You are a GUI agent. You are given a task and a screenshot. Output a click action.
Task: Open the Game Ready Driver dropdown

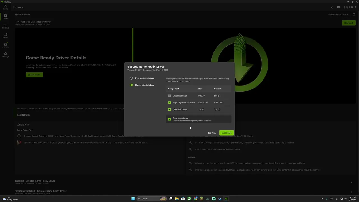point(338,15)
